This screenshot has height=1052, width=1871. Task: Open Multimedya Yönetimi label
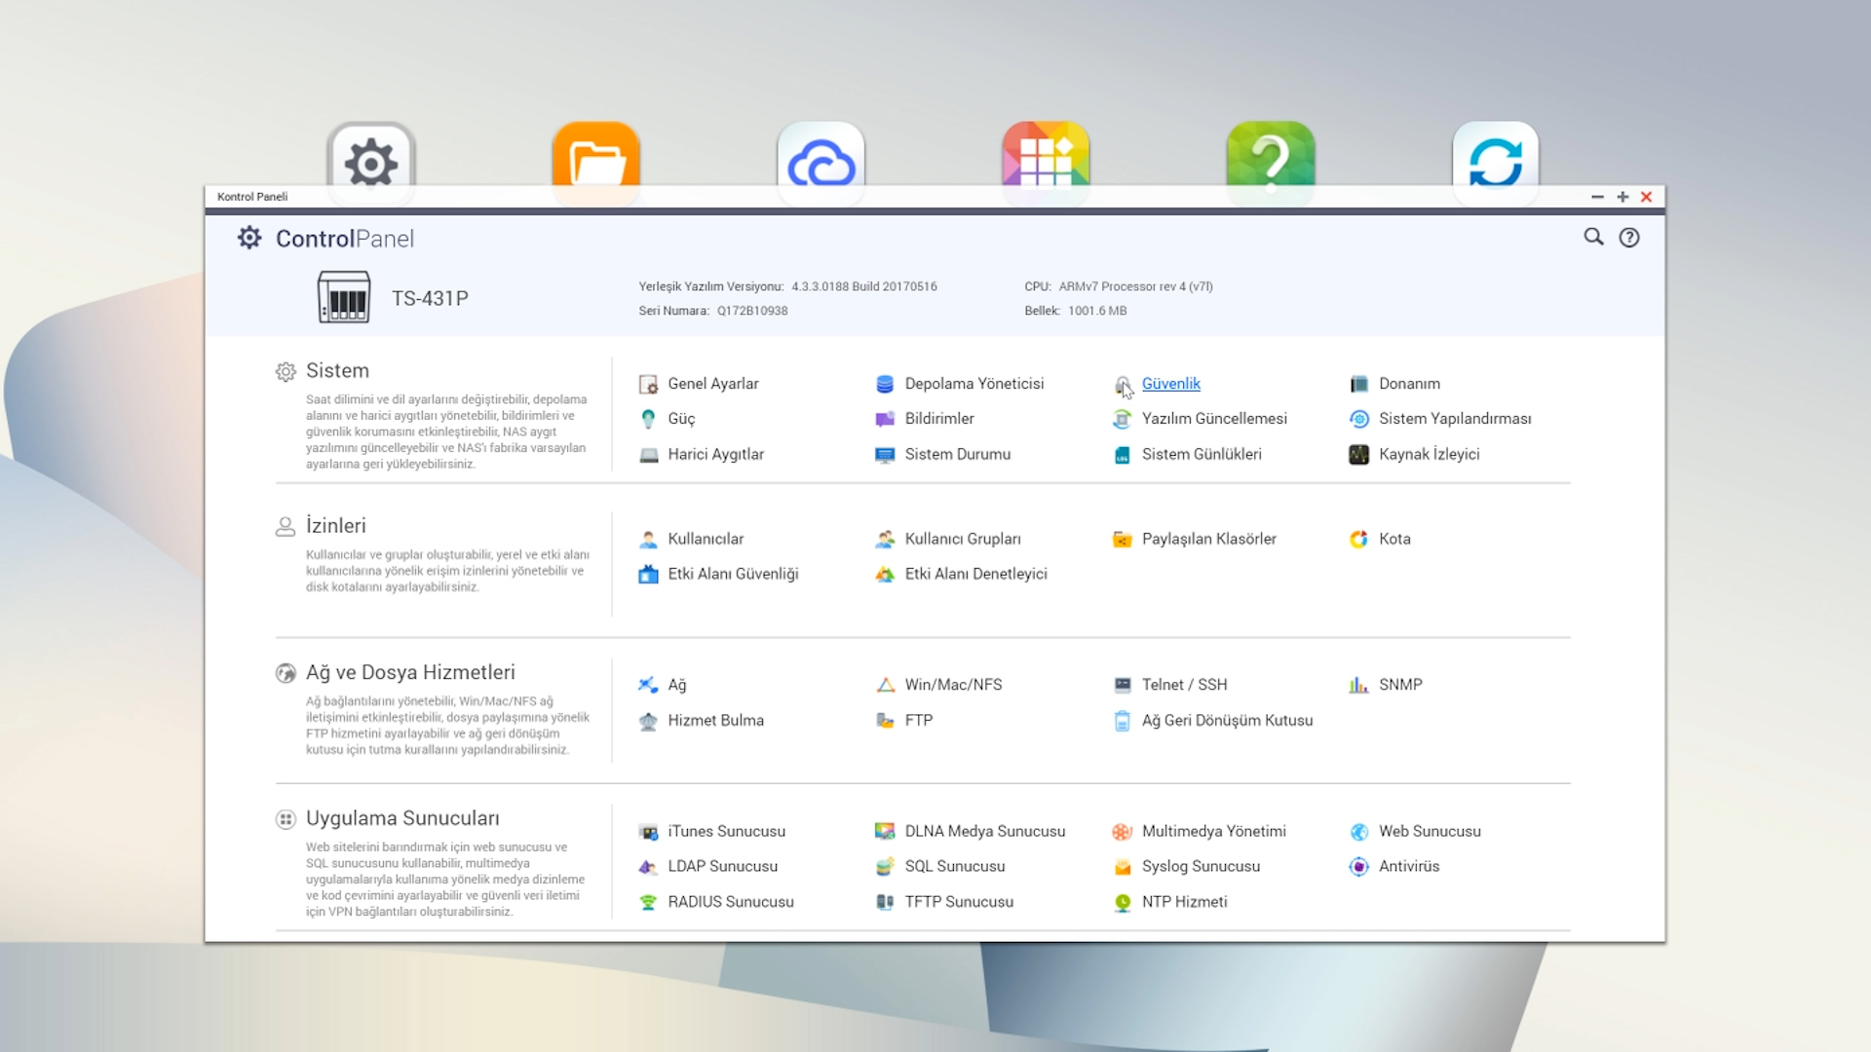[x=1213, y=831]
